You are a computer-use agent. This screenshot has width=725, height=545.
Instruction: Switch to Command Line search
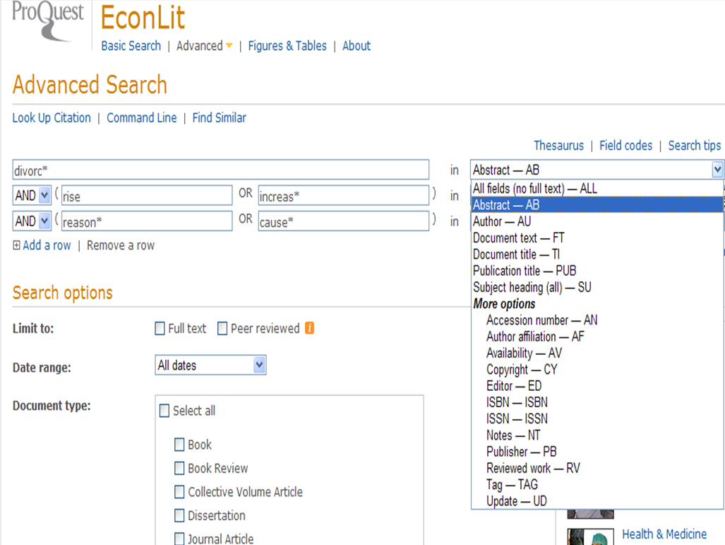click(x=141, y=118)
